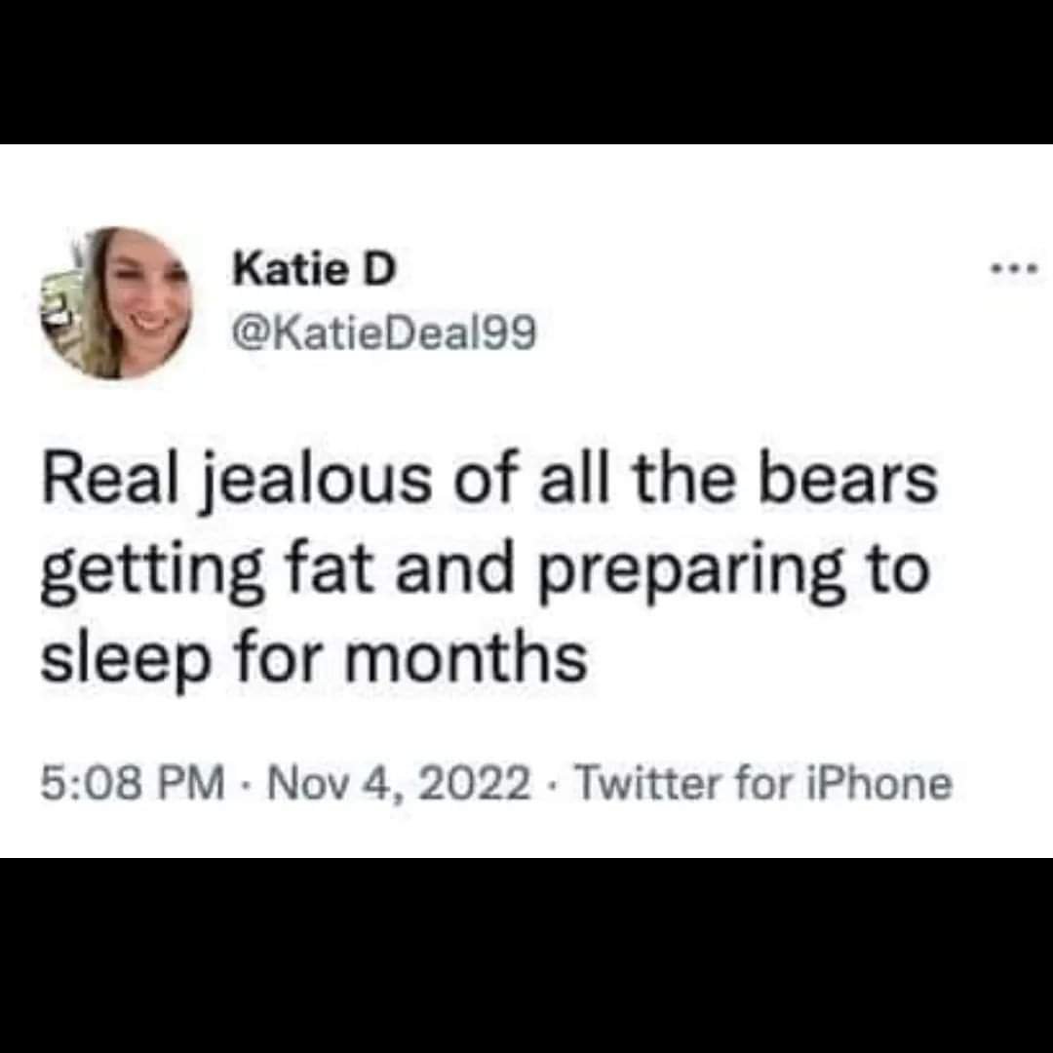Click the black bar above the tweet
The height and width of the screenshot is (1053, 1053).
pos(526,71)
